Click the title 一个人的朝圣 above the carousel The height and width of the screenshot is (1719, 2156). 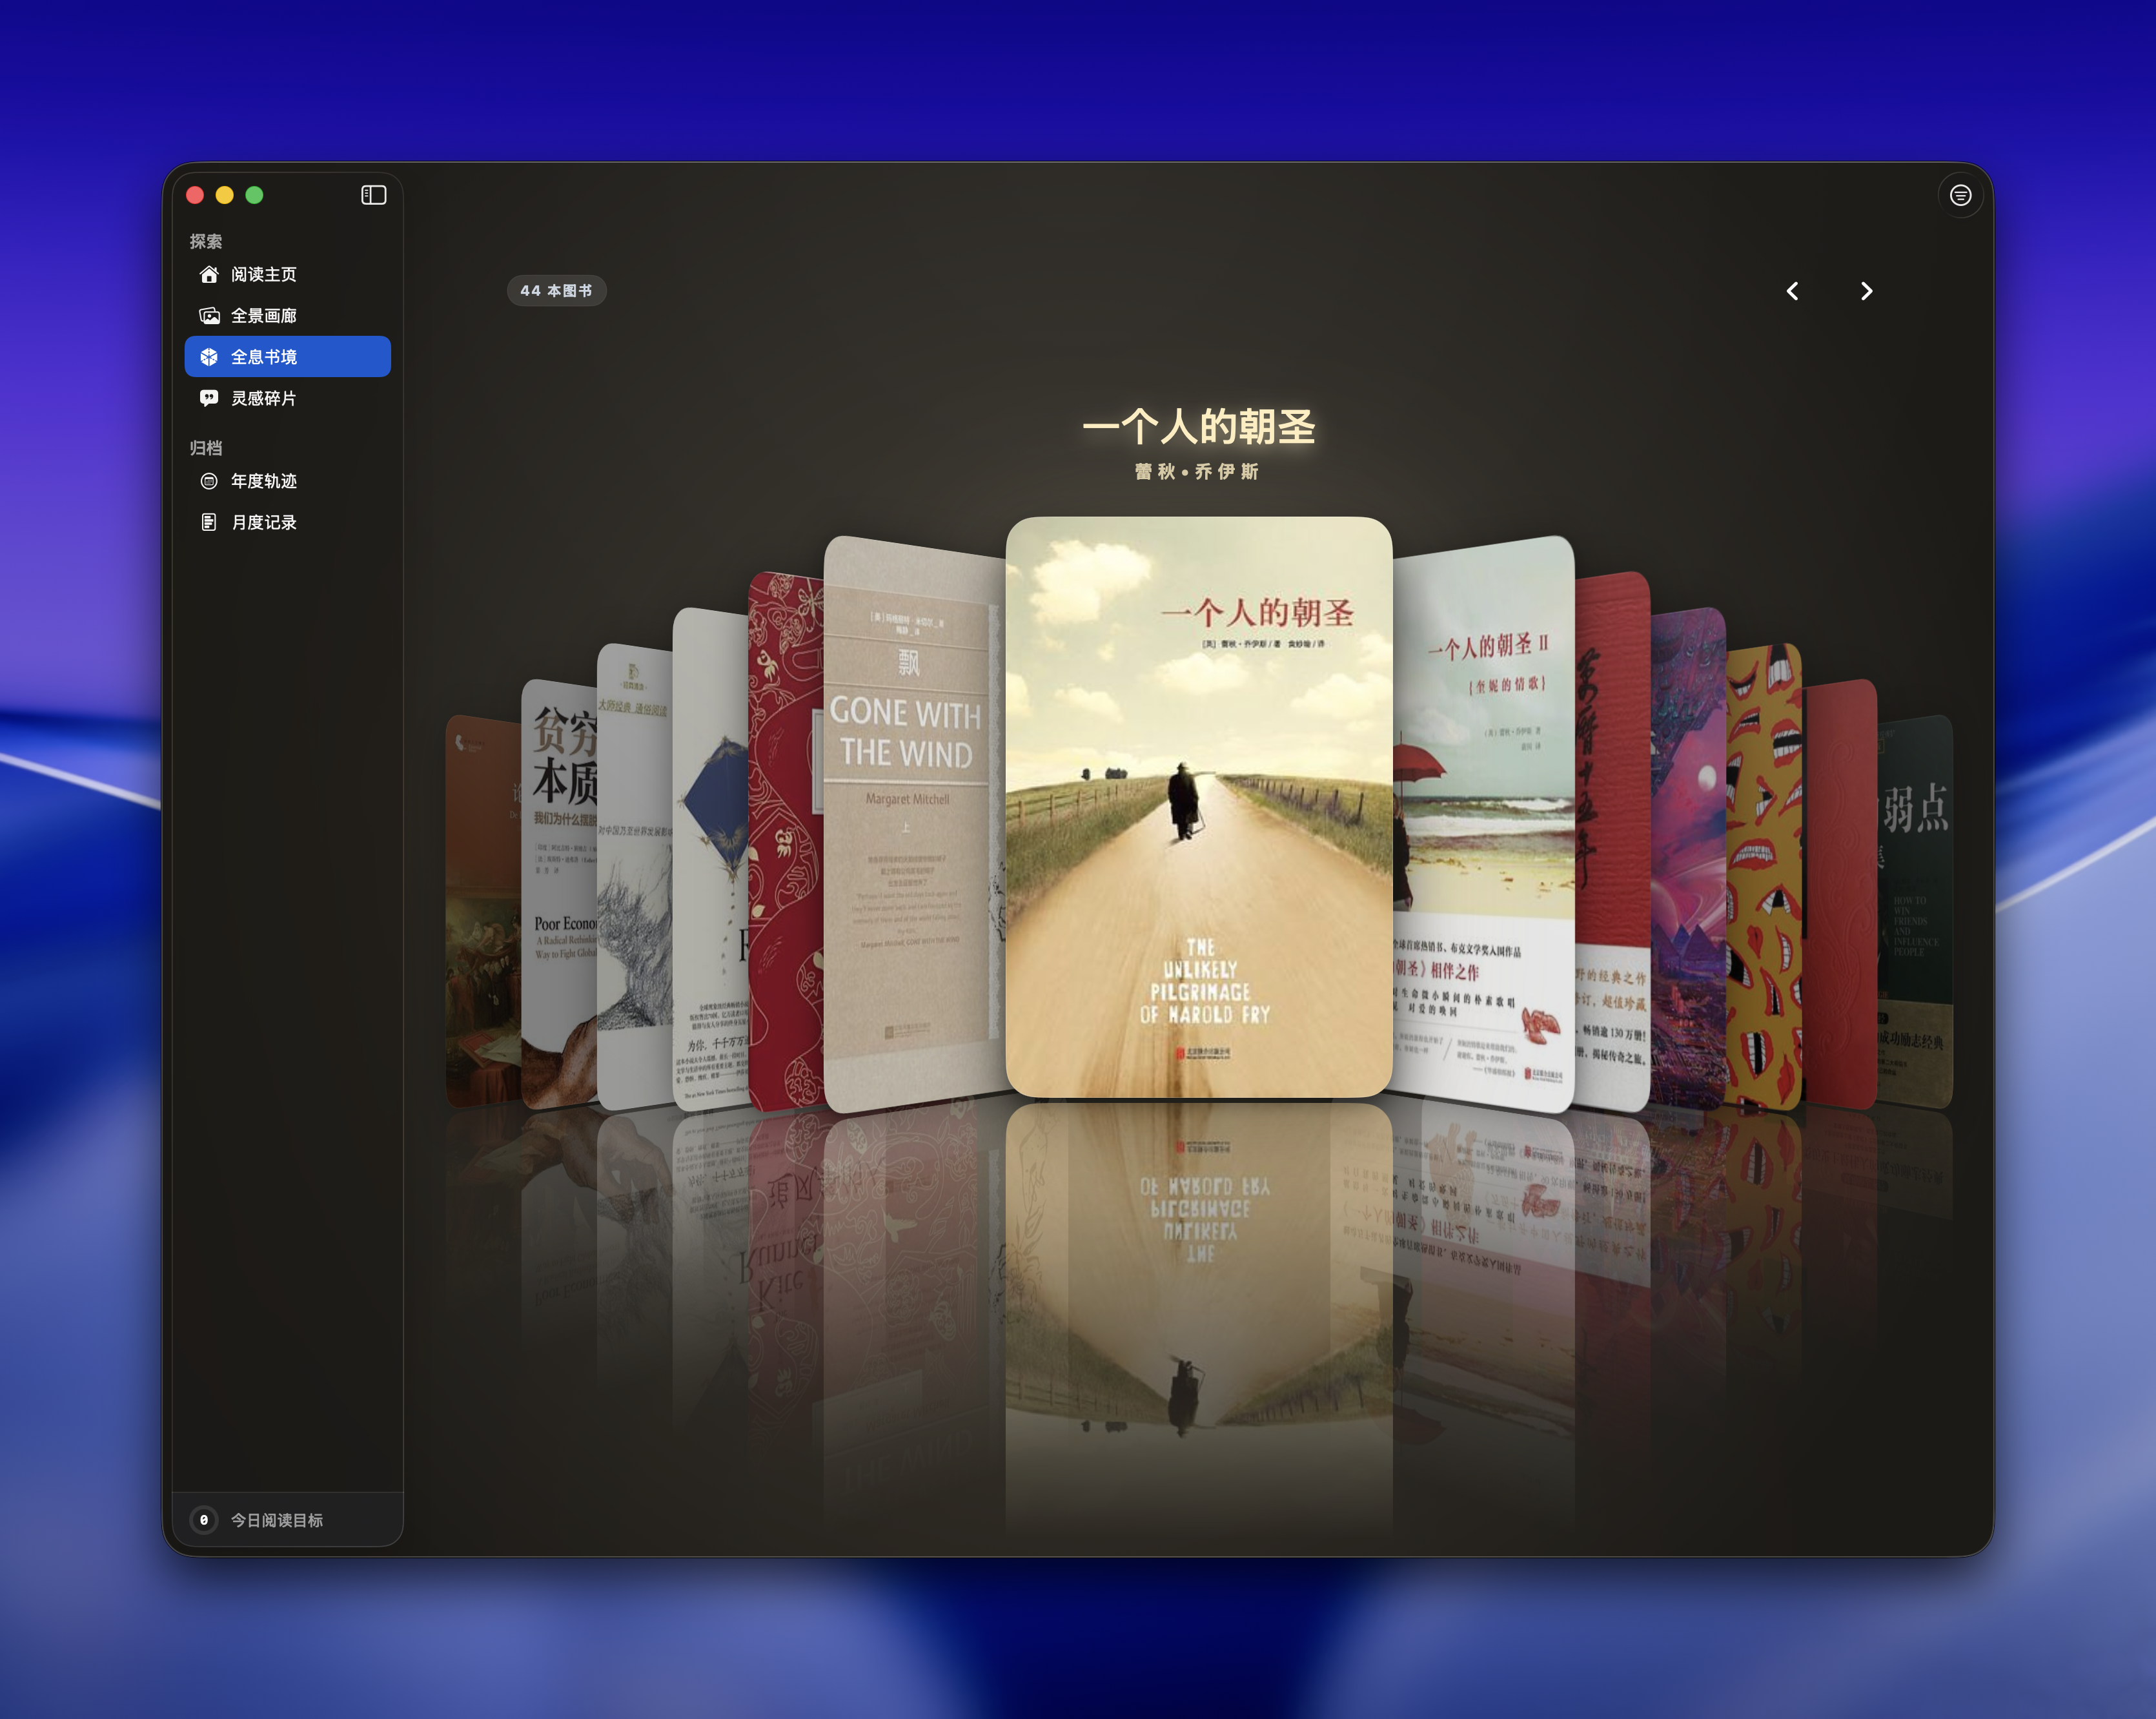(1198, 427)
